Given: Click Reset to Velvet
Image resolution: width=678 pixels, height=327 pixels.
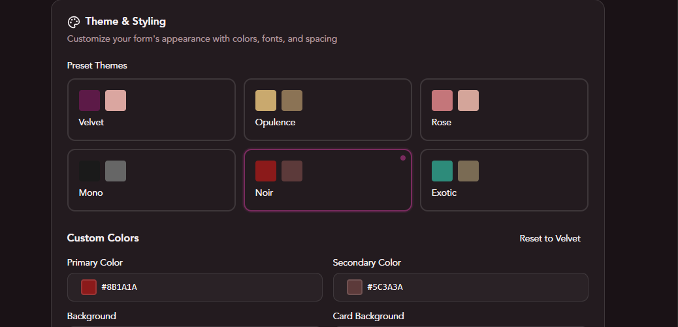Looking at the screenshot, I should coord(550,238).
